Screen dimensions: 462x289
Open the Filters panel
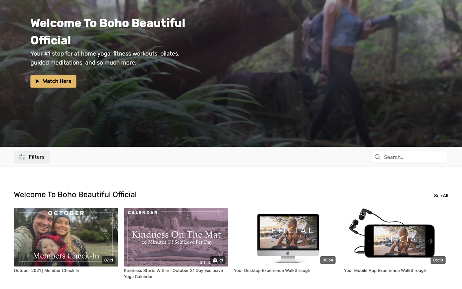coord(32,157)
